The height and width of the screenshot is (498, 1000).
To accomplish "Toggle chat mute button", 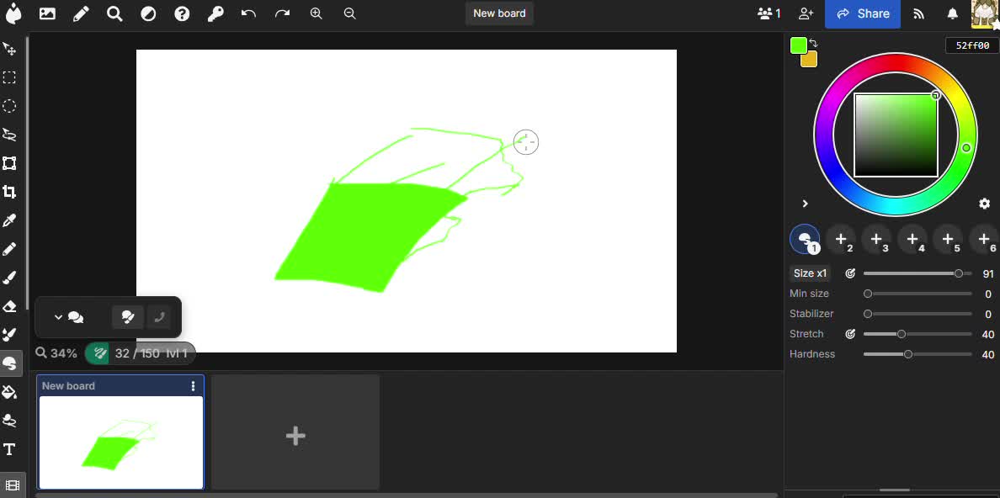I will (x=128, y=317).
